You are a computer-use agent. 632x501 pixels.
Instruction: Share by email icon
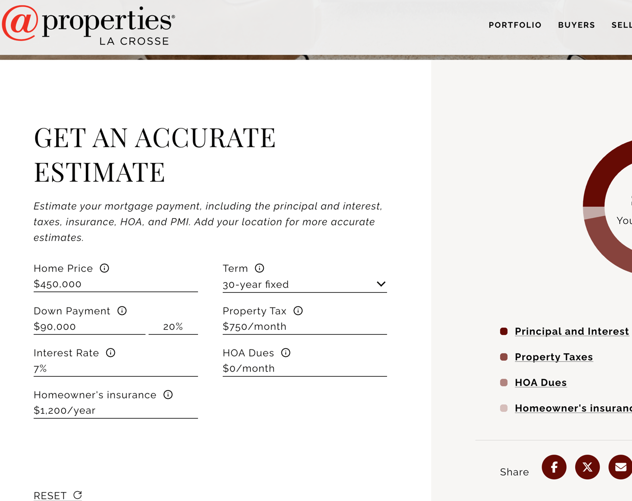tap(620, 467)
